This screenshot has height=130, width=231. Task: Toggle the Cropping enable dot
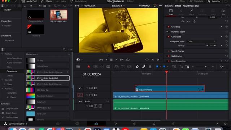[169, 27]
